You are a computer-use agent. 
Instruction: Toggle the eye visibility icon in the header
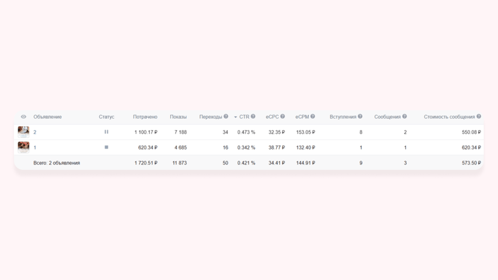tap(23, 117)
